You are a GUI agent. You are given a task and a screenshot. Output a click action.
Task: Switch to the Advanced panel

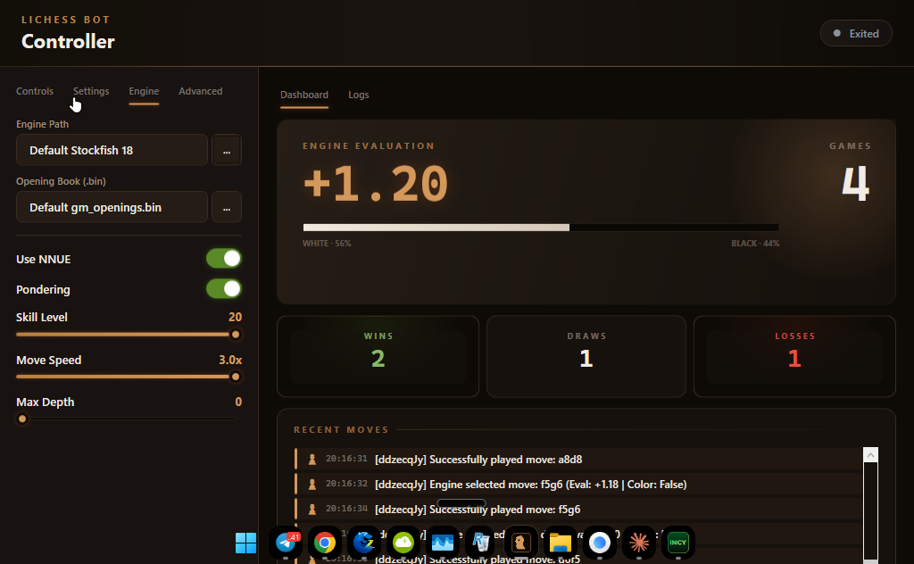coord(200,91)
